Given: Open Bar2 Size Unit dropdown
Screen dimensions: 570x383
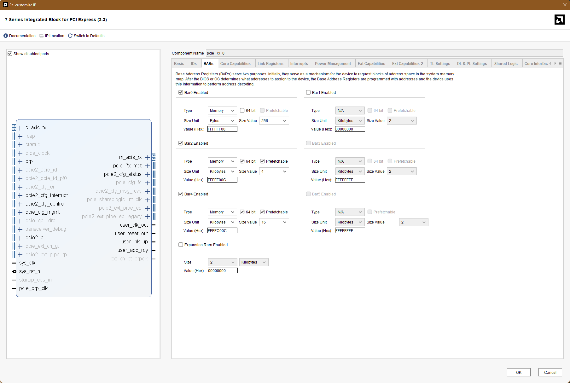Looking at the screenshot, I should tap(222, 171).
